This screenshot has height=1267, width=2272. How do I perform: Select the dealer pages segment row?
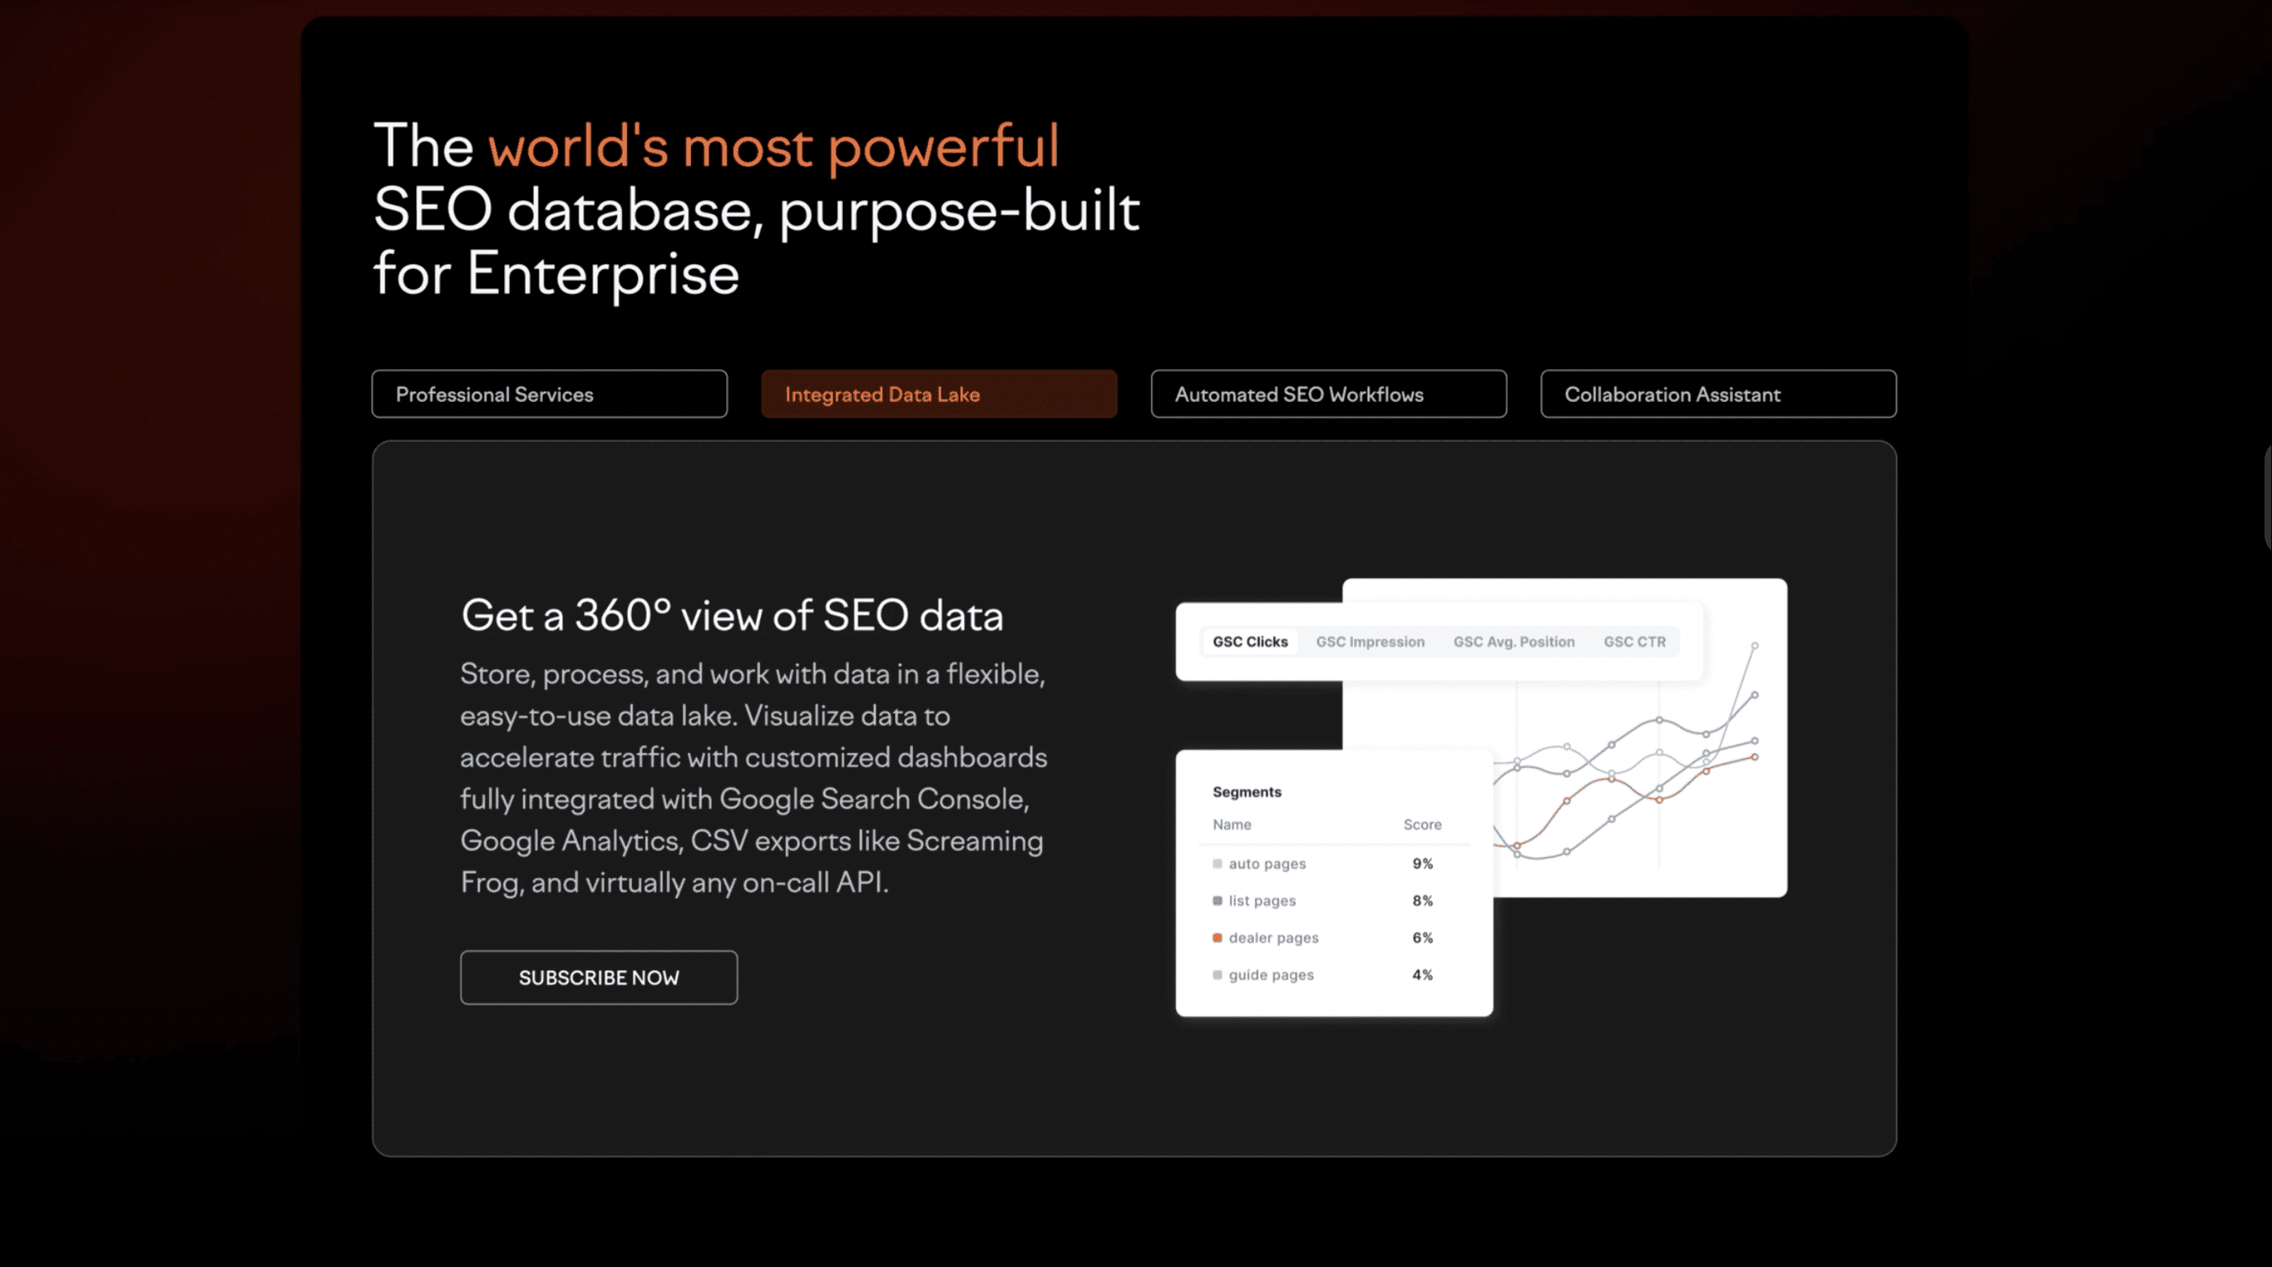coord(1273,938)
